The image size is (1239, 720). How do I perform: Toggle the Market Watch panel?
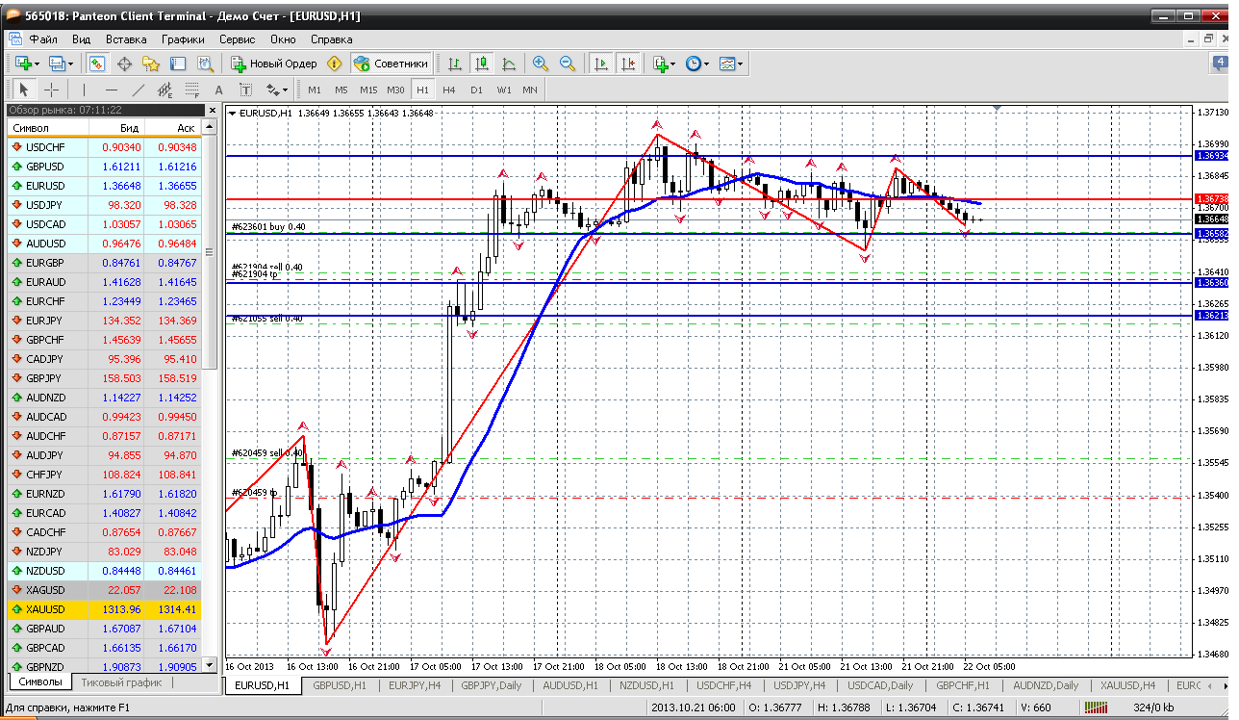pos(97,64)
